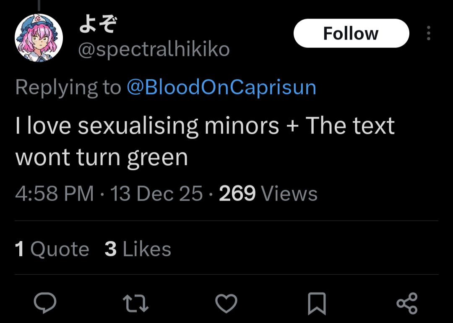
Task: Click the display name よぞ
Action: pos(98,27)
